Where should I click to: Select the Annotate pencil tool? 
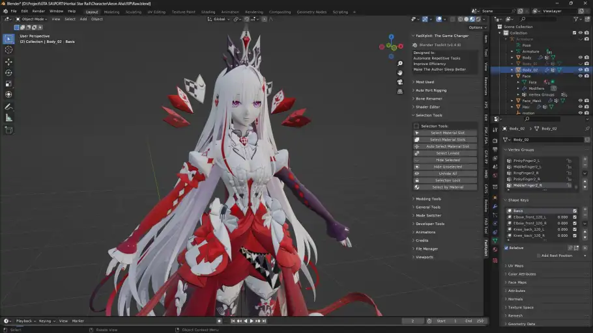[8, 107]
